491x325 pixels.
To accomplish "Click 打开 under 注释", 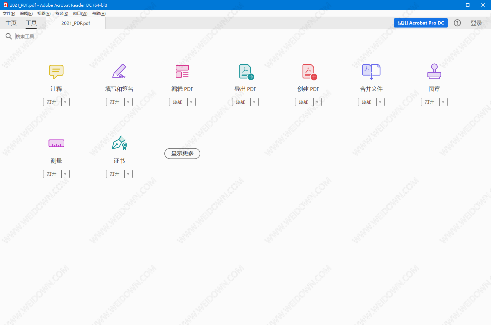I will point(52,102).
